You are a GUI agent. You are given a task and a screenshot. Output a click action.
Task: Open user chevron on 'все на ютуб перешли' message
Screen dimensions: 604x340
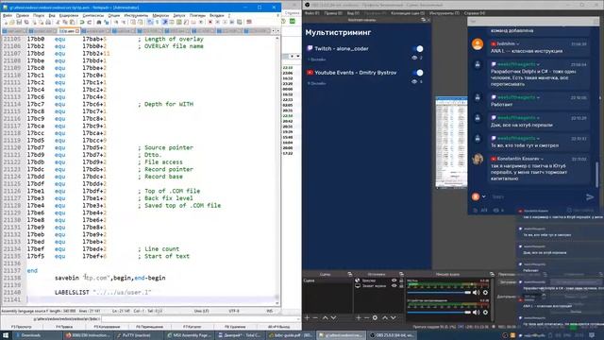click(x=538, y=118)
